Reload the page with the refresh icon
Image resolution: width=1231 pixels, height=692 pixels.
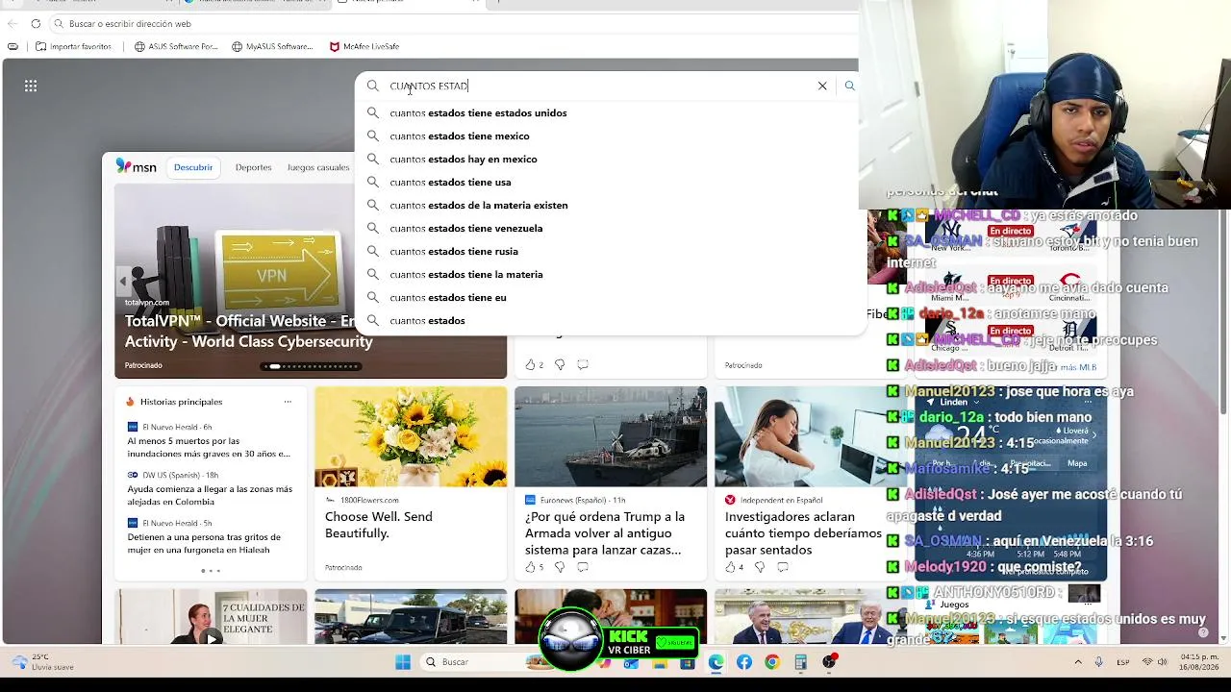36,24
